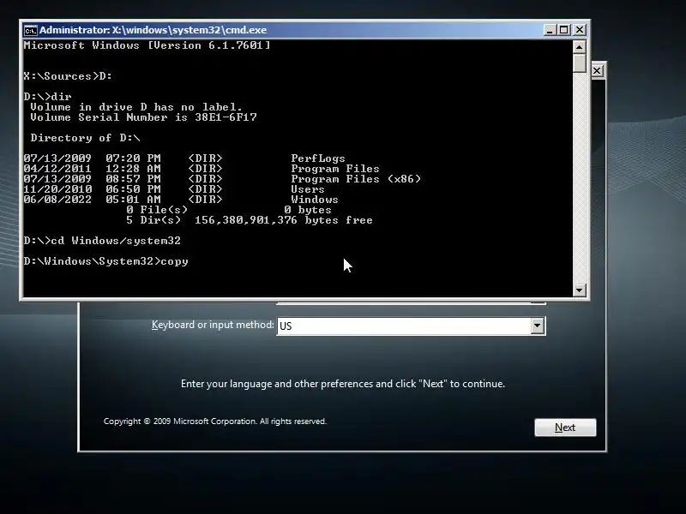Minimize the cmd.exe window

pyautogui.click(x=550, y=30)
